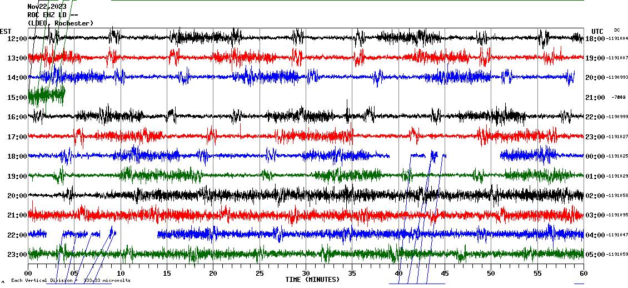Image resolution: width=628 pixels, height=288 pixels.
Task: Select the 00:00 UTC row label
Action: point(595,156)
